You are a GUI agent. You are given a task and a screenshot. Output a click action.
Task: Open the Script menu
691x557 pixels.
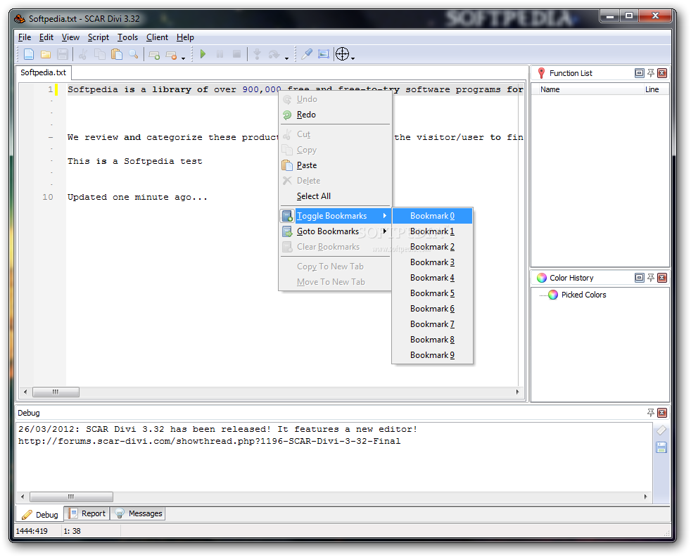[x=99, y=37]
